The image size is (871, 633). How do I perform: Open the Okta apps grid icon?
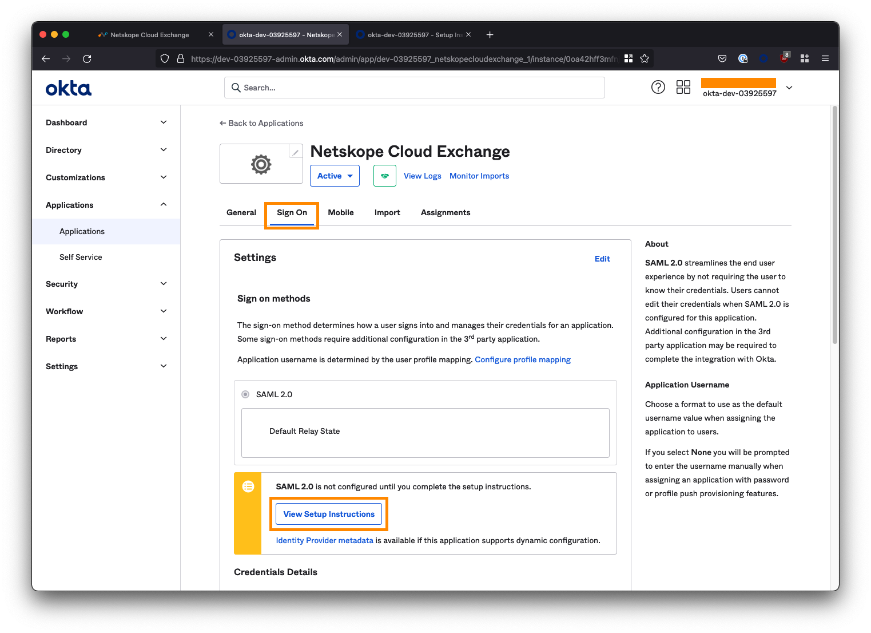tap(683, 87)
